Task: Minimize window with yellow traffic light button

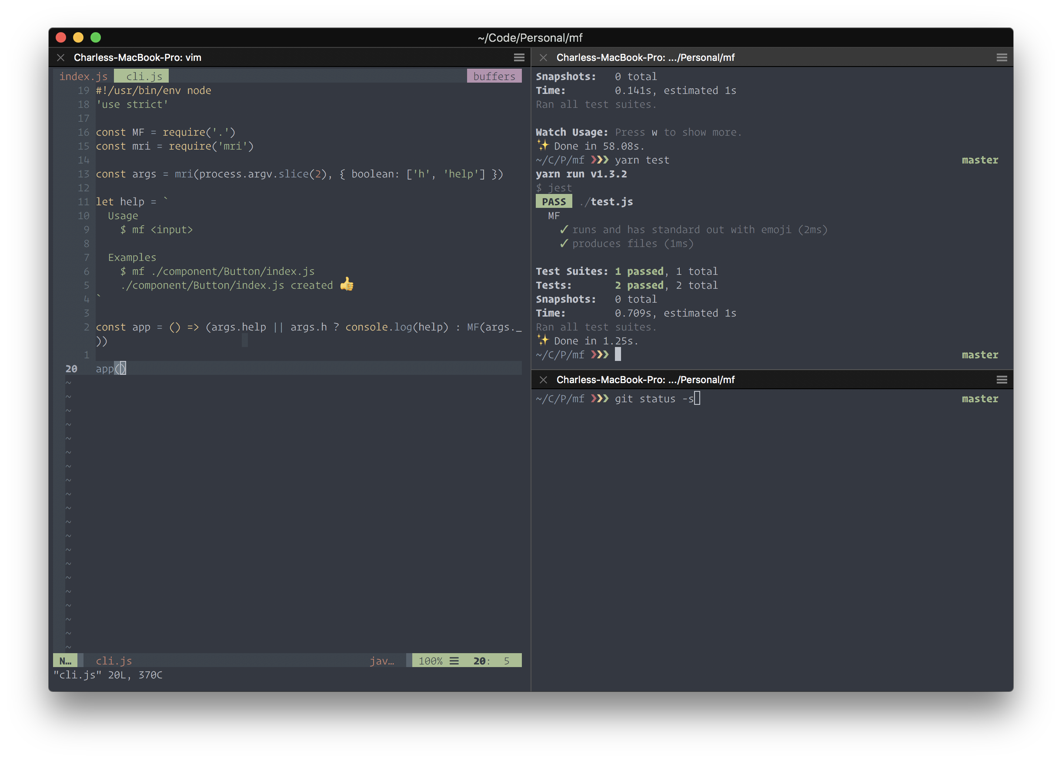Action: 78,37
